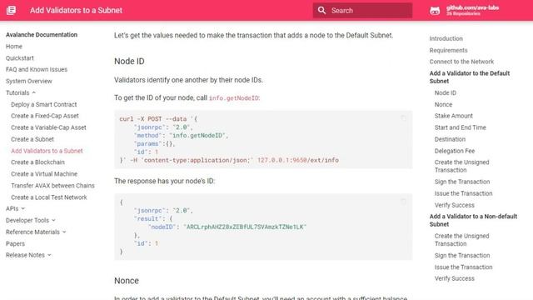The image size is (533, 300).
Task: Collapse the Tutorials section chevron
Action: pyautogui.click(x=33, y=92)
